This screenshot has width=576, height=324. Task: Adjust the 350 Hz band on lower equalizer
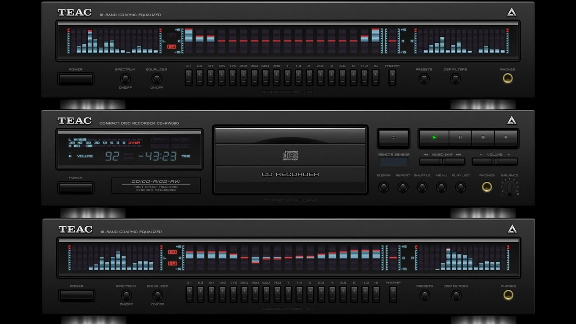[x=255, y=295]
